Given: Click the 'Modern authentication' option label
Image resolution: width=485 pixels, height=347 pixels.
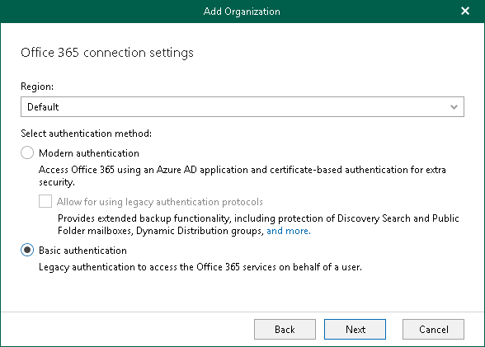Looking at the screenshot, I should [89, 153].
